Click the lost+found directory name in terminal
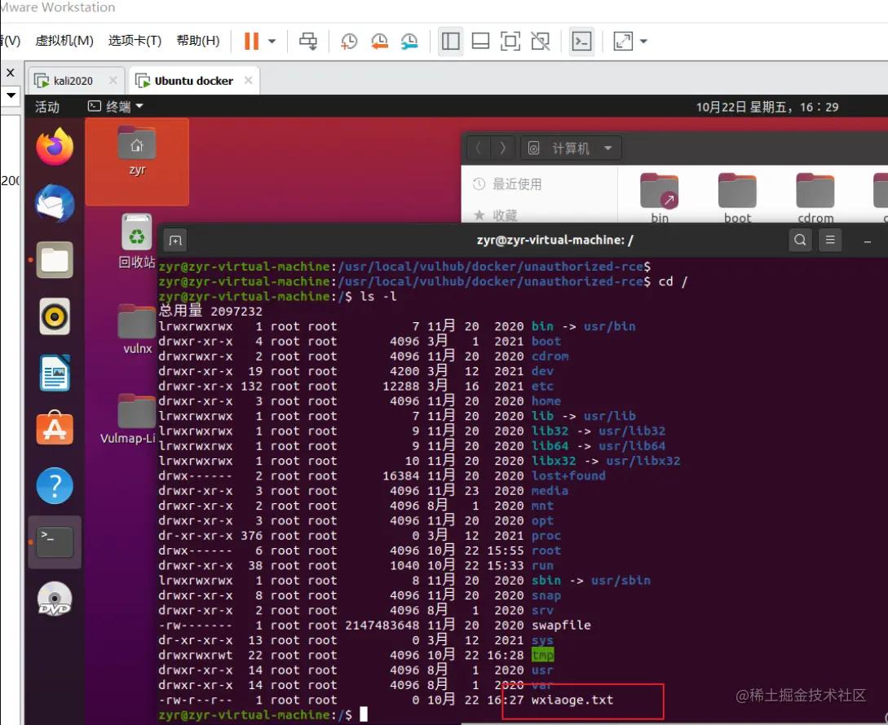Viewport: 888px width, 725px height. tap(568, 475)
